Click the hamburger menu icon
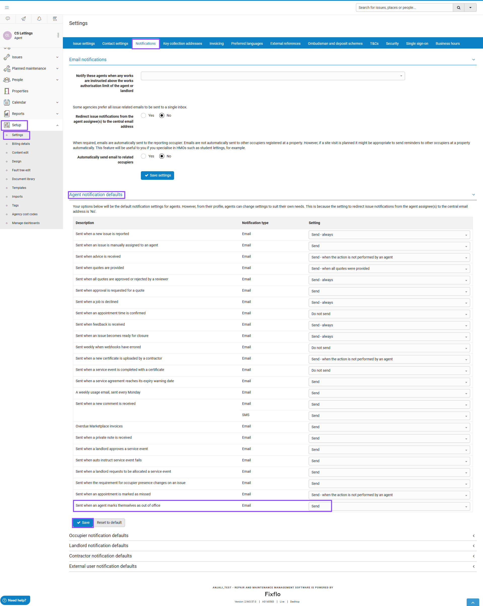The height and width of the screenshot is (606, 483). [x=7, y=8]
